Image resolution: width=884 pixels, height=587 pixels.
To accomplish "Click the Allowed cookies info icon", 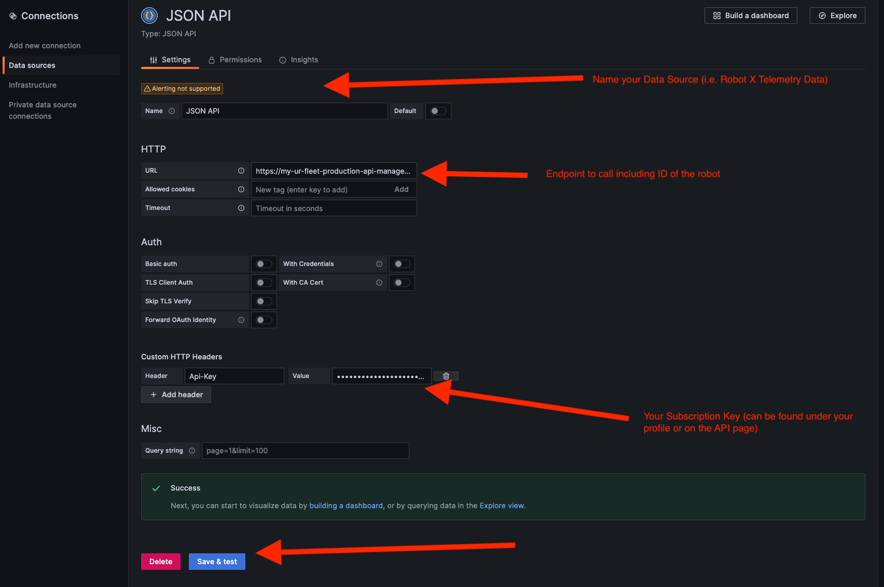I will pos(241,189).
